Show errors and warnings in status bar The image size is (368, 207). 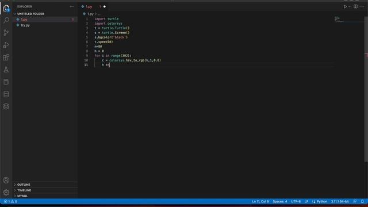10,201
